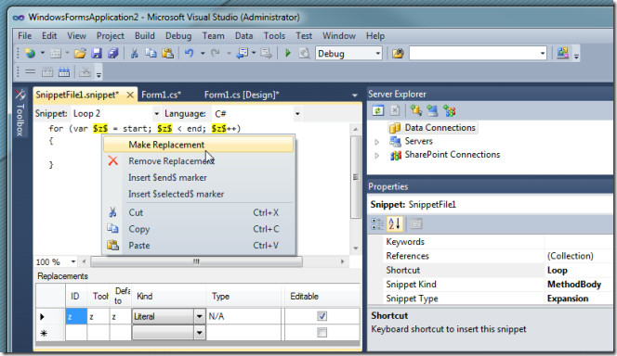Switch to the Form1.cs* tab
Image resolution: width=617 pixels, height=356 pixels.
[161, 95]
